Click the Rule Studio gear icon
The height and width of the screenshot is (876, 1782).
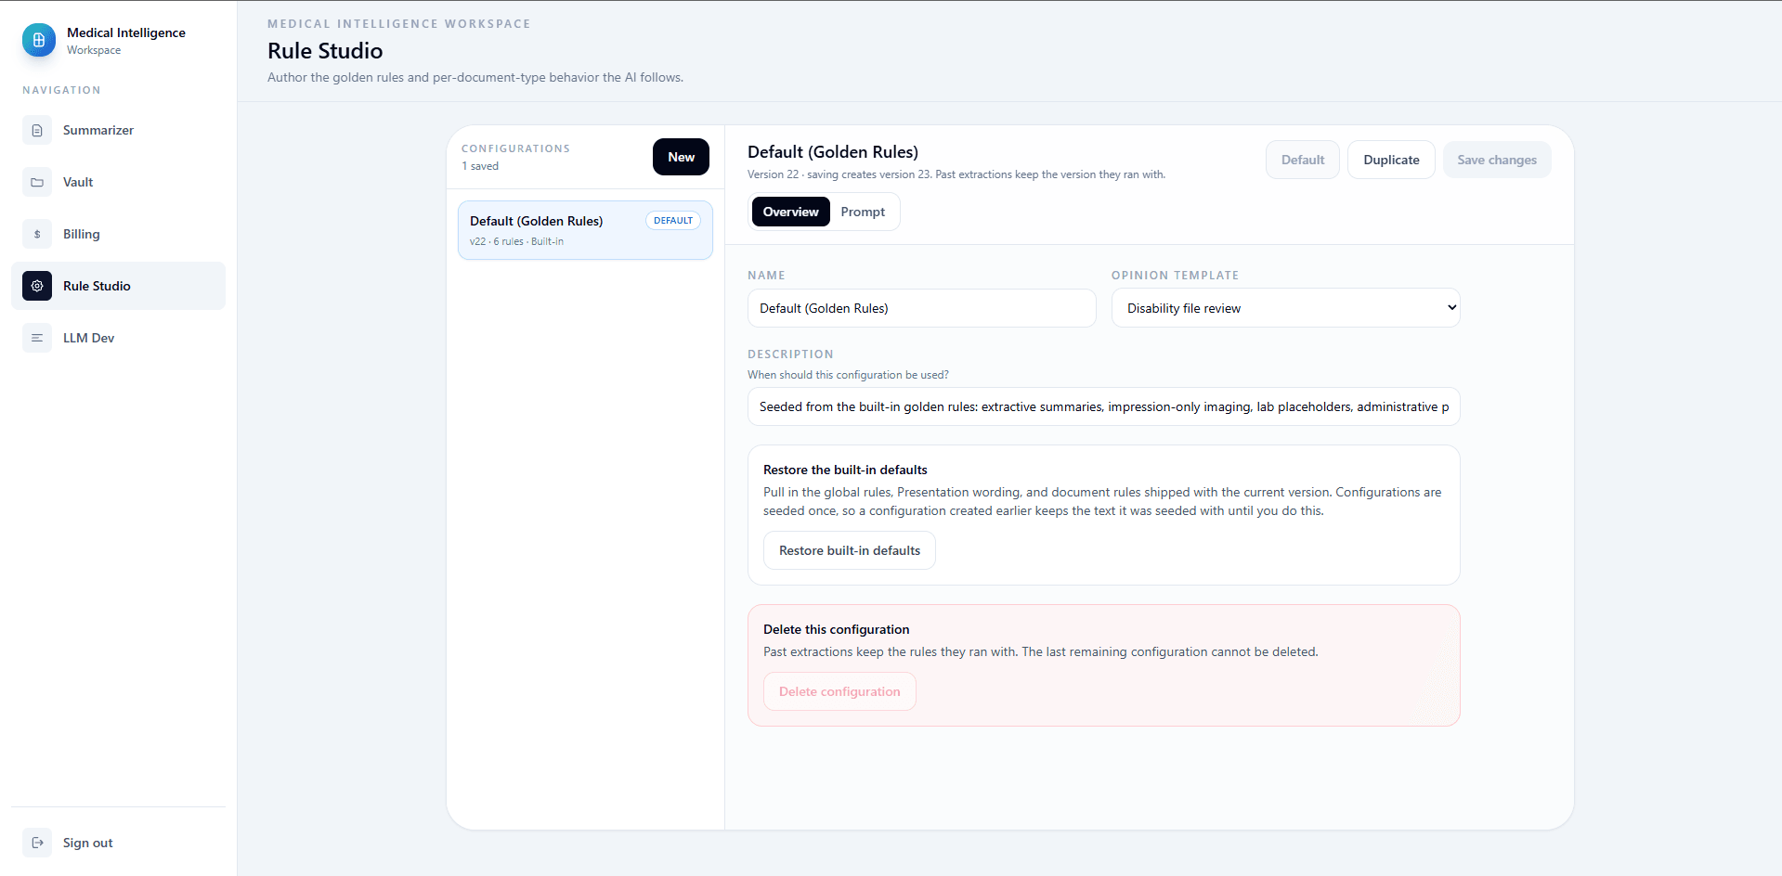[x=37, y=286]
